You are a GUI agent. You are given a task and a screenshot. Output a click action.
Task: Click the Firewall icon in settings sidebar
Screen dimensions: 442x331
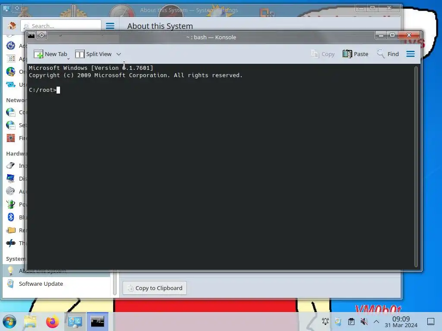(x=11, y=138)
